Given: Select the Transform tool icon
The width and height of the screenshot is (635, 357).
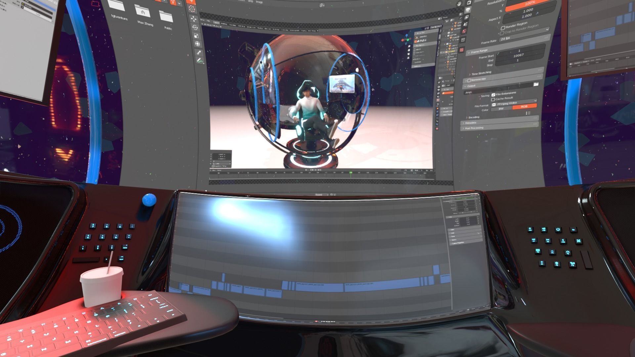Looking at the screenshot, I should coord(197,44).
